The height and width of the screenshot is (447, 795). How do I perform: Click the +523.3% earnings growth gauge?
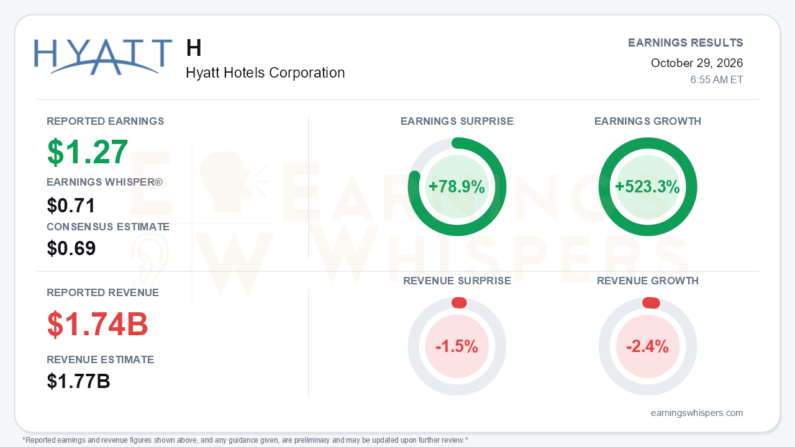pyautogui.click(x=648, y=187)
